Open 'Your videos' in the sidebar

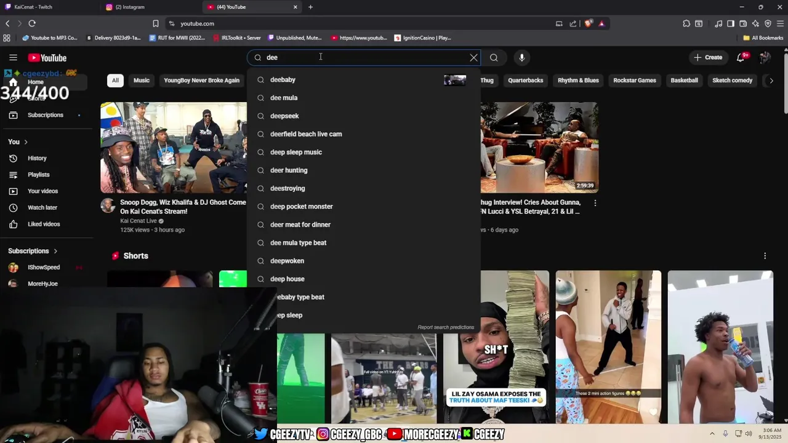pyautogui.click(x=42, y=191)
